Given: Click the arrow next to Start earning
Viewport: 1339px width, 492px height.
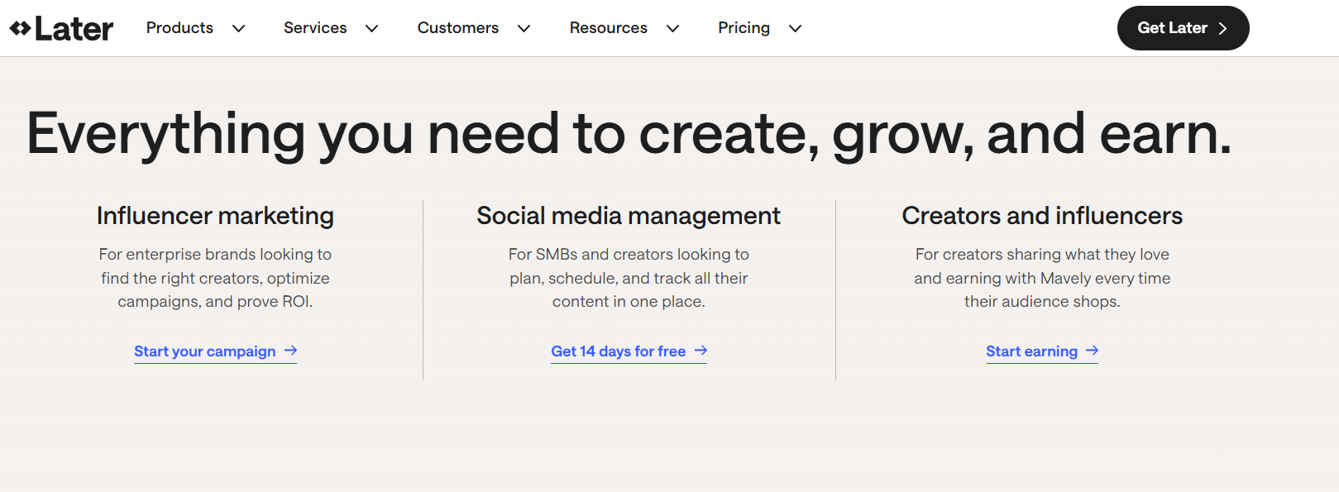Looking at the screenshot, I should tap(1092, 351).
